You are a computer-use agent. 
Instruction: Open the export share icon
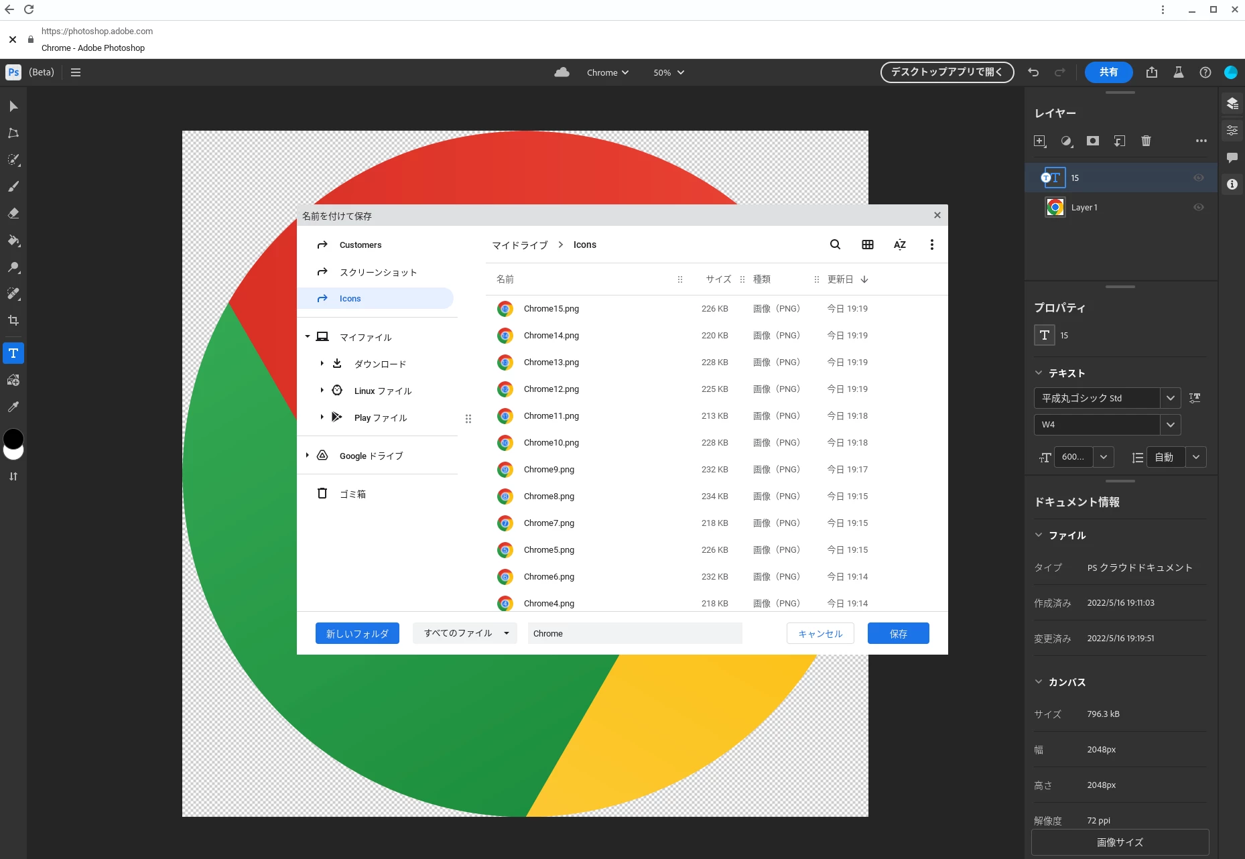pos(1152,72)
